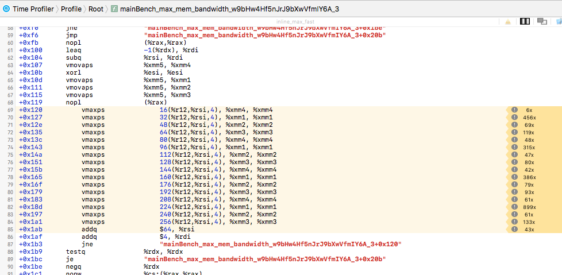
Task: Select the Profile breadcrumb segment
Action: pyautogui.click(x=71, y=9)
